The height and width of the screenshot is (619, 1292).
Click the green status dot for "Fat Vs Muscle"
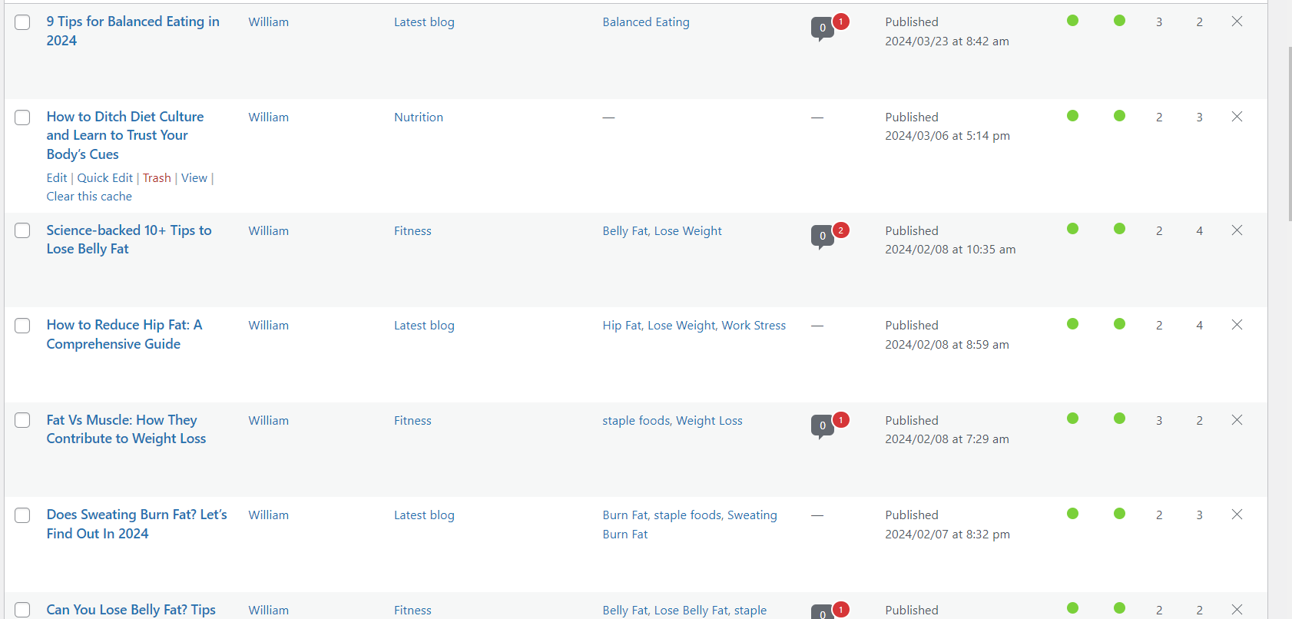1072,419
